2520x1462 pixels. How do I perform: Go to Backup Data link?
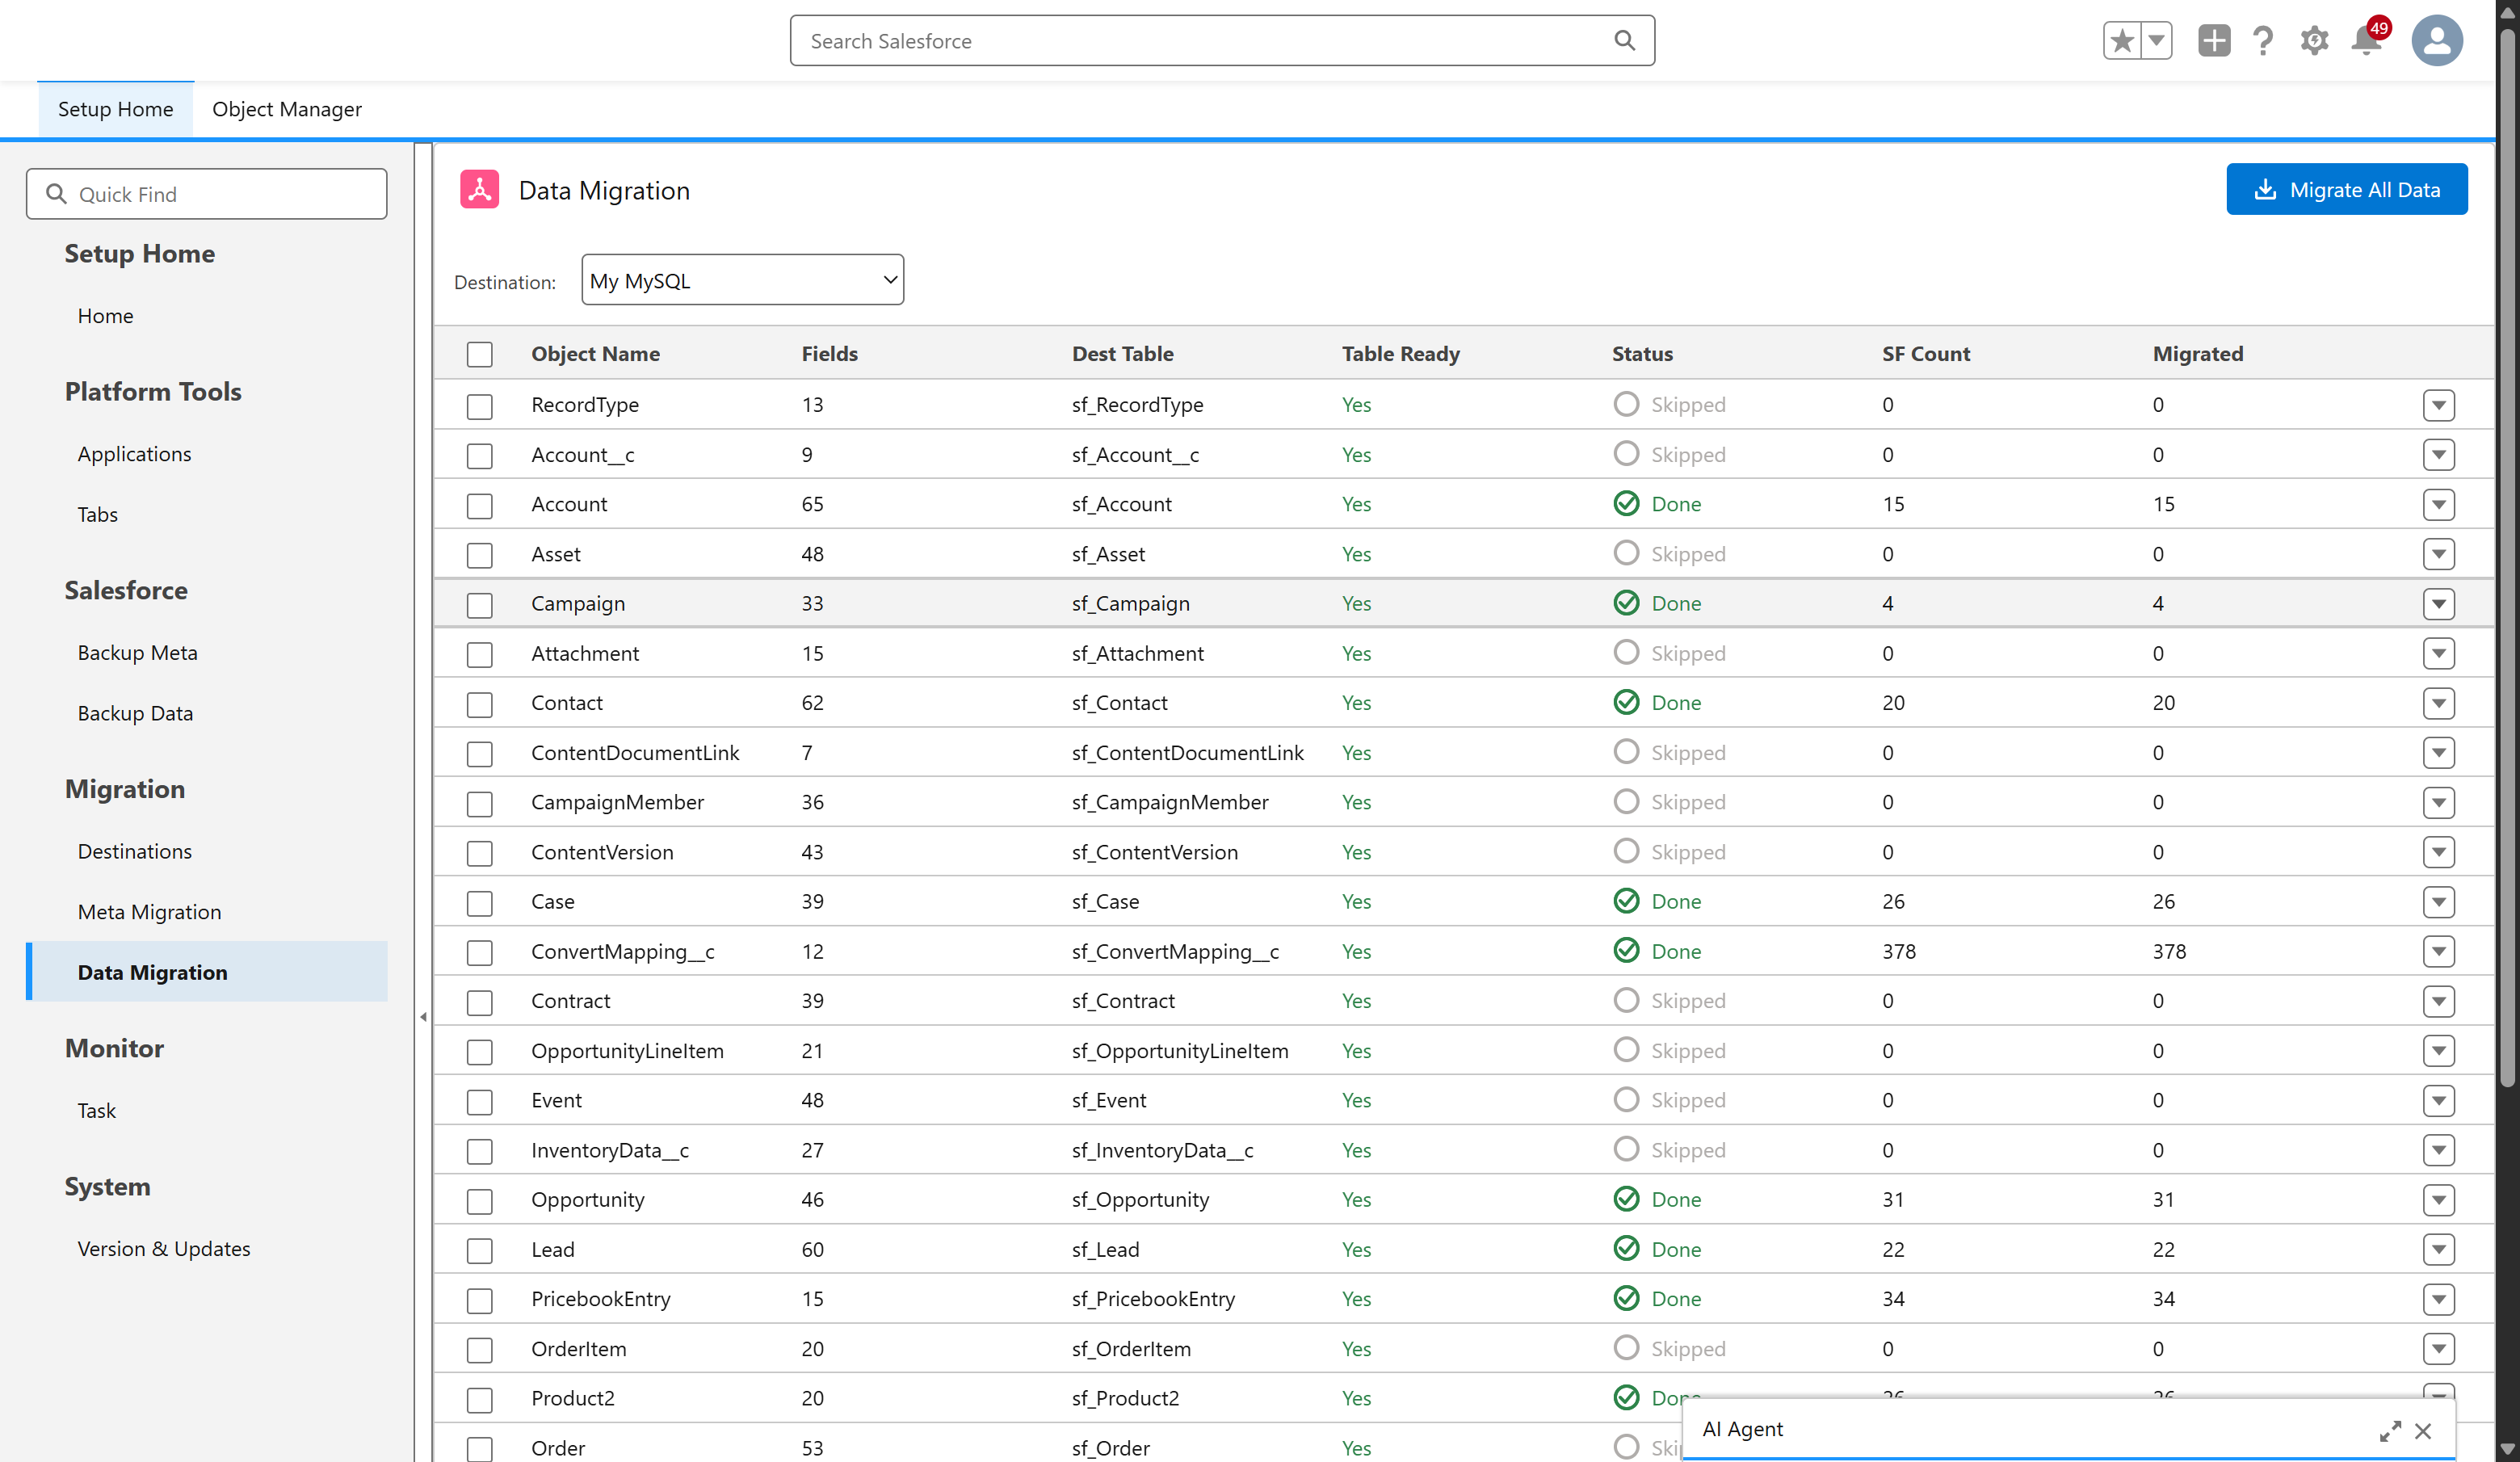pyautogui.click(x=136, y=713)
